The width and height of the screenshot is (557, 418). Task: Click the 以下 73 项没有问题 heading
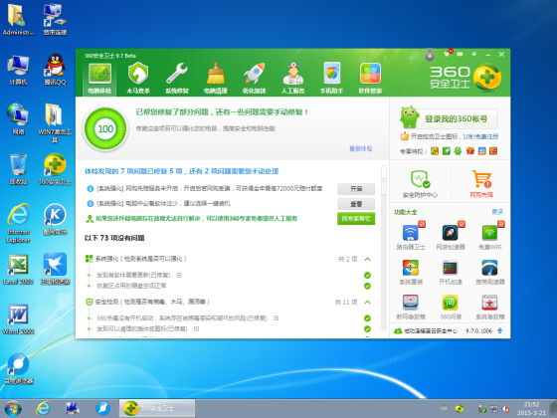pyautogui.click(x=114, y=238)
